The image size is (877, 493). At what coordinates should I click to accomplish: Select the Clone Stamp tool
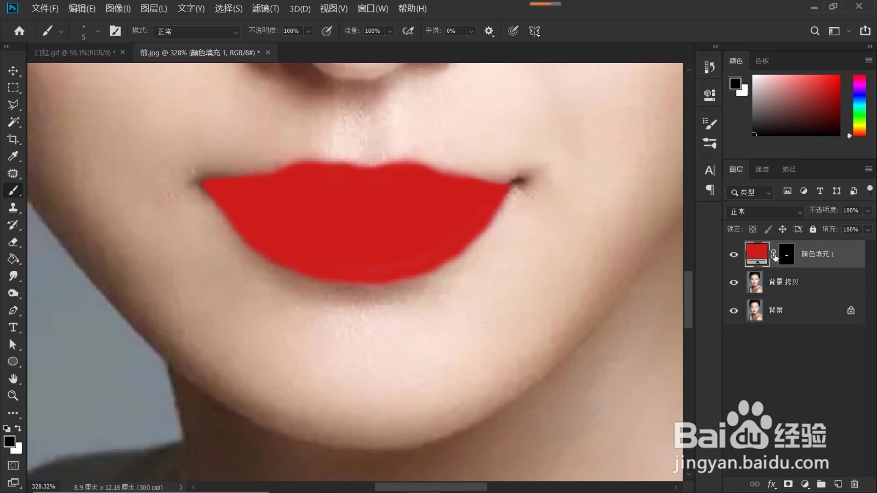13,208
